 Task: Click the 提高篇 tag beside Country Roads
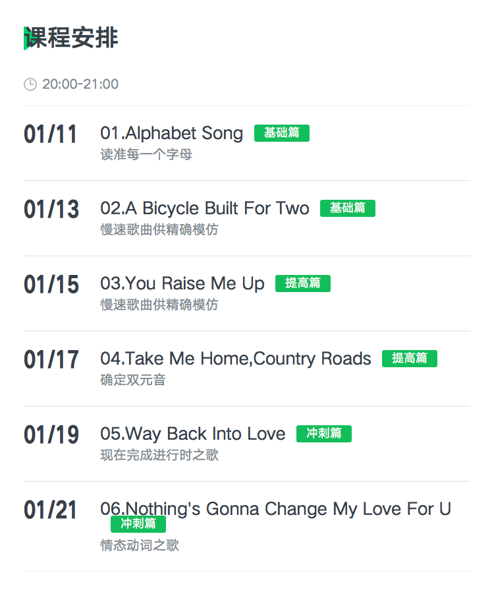tap(410, 359)
